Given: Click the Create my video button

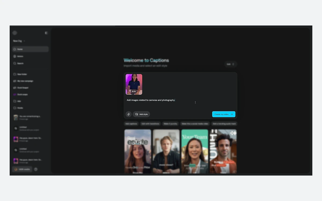Looking at the screenshot, I should point(224,114).
